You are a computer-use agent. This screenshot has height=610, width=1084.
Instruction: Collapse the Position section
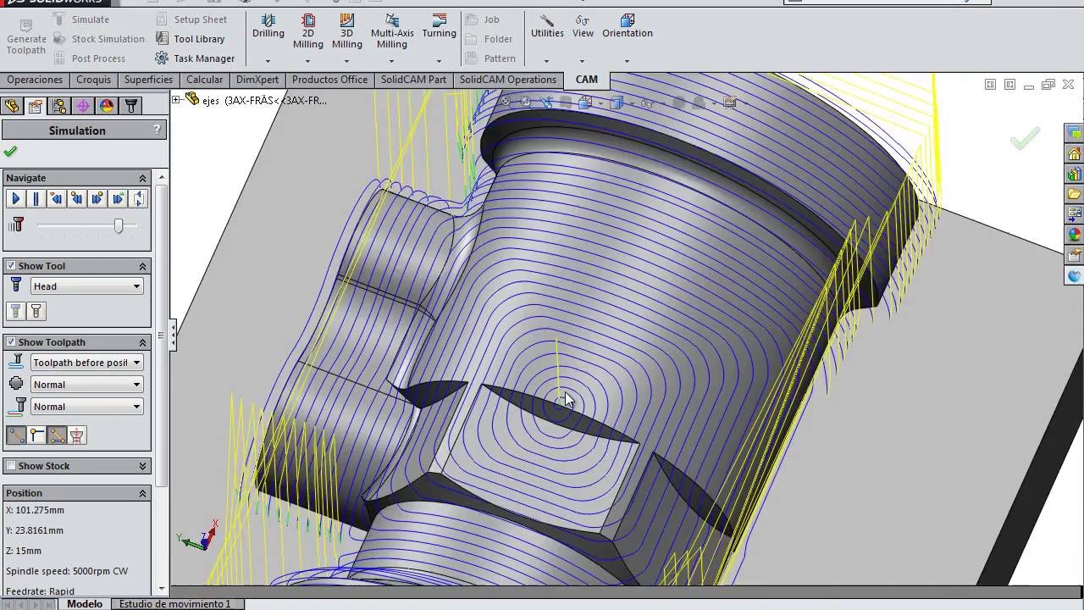142,493
